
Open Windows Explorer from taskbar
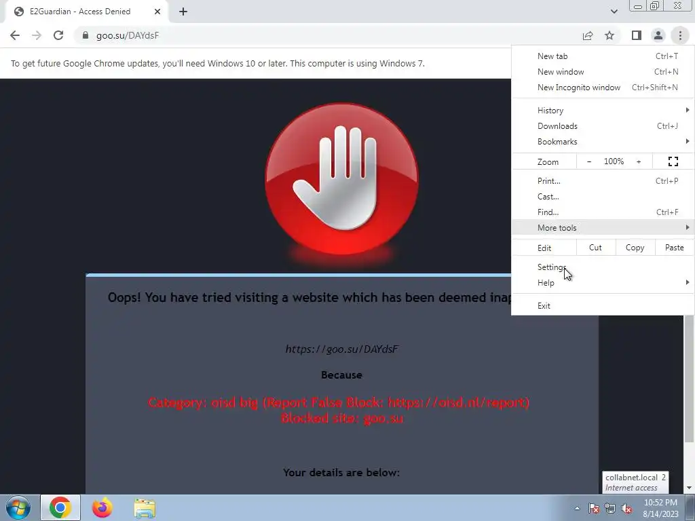145,507
